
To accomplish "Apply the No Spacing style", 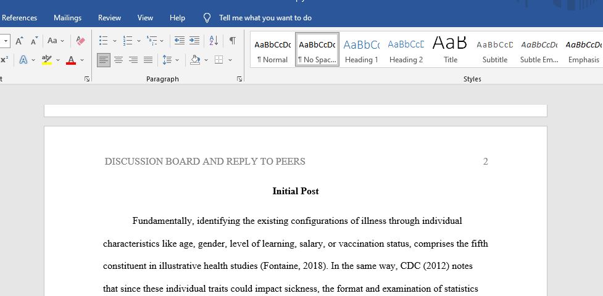I will 317,51.
